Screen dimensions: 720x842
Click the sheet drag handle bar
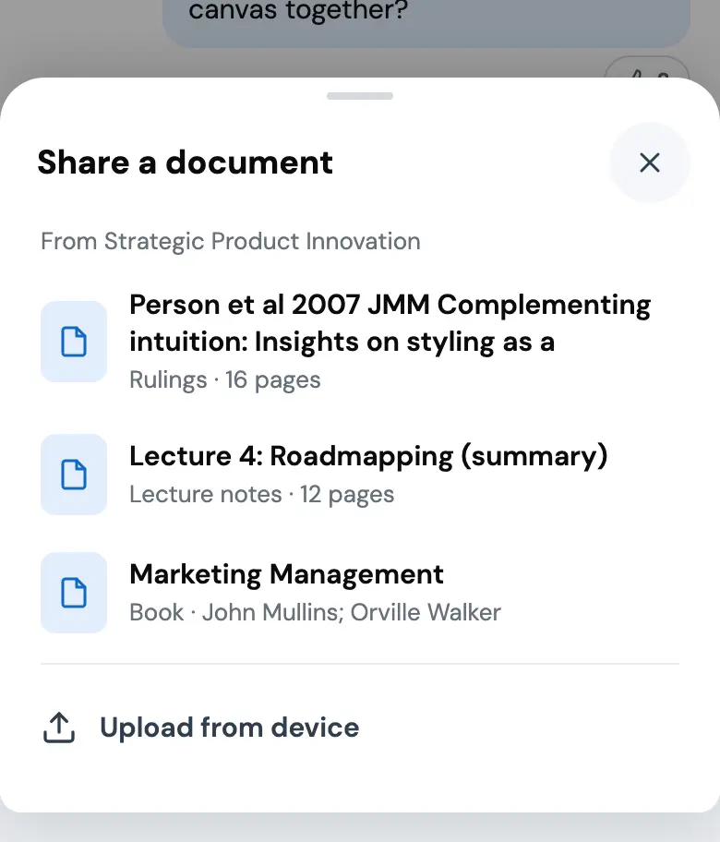pyautogui.click(x=360, y=96)
